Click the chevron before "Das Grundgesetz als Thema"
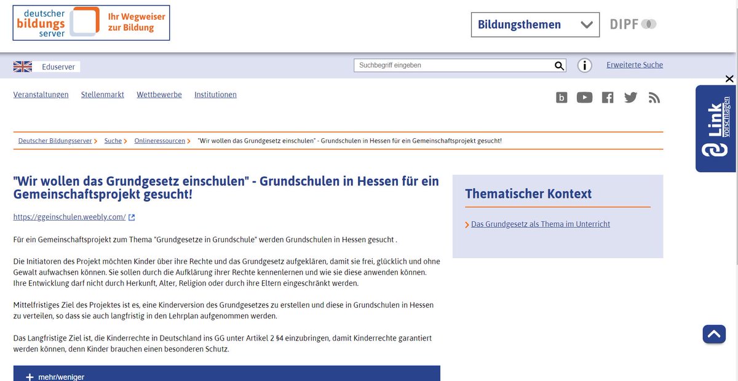This screenshot has width=738, height=381. pyautogui.click(x=467, y=224)
